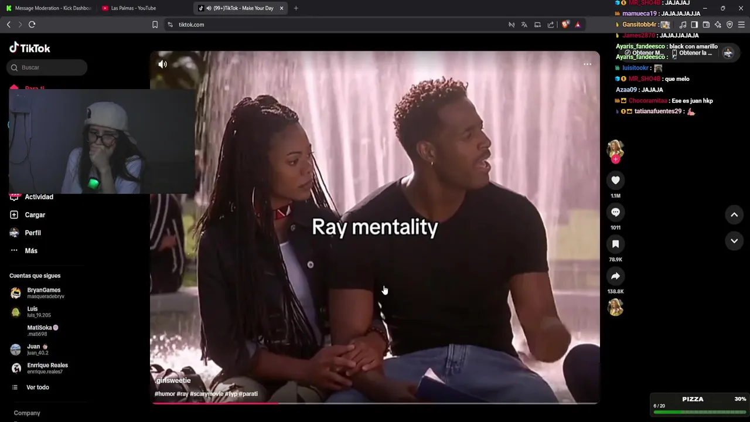750x422 pixels.
Task: Bookmark this page in the address bar
Action: [155, 25]
